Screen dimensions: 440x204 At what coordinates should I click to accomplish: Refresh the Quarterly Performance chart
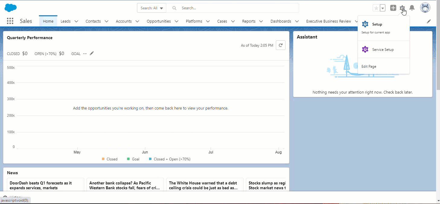click(281, 45)
